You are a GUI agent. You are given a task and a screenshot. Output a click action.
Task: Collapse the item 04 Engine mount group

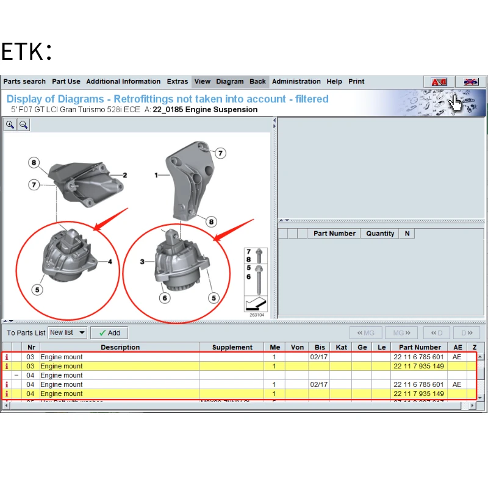16,375
